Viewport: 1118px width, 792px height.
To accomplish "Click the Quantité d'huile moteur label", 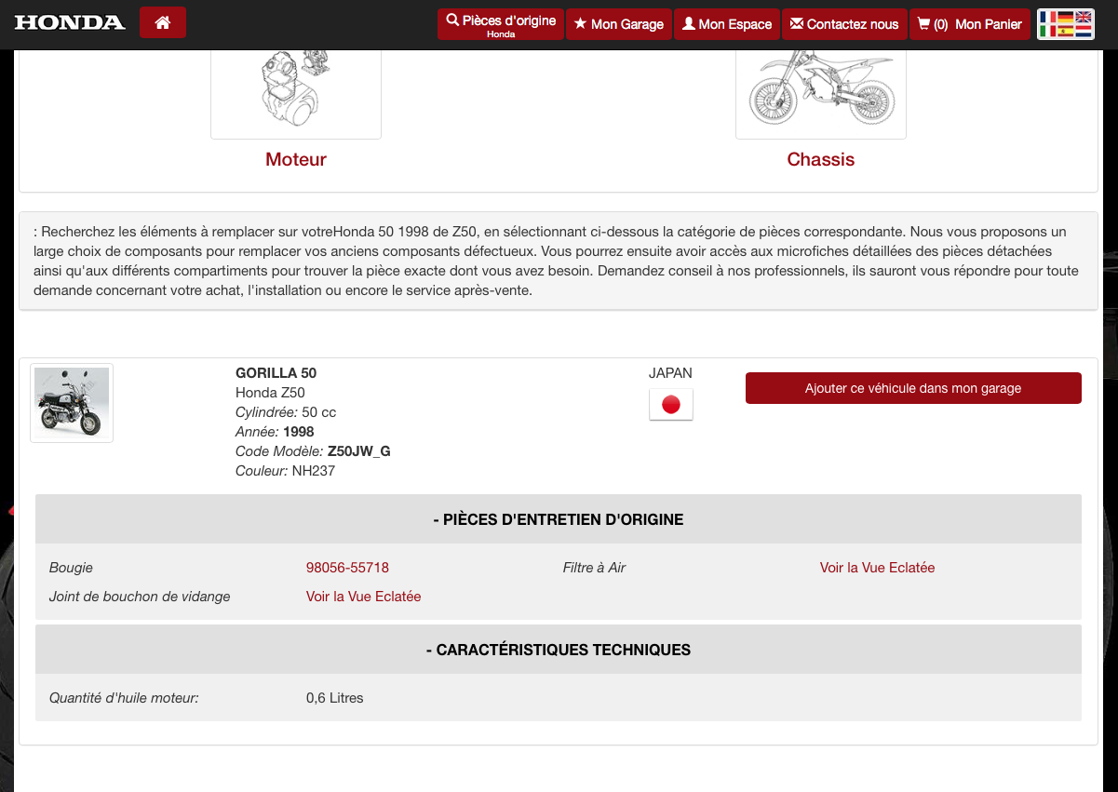I will click(x=124, y=698).
